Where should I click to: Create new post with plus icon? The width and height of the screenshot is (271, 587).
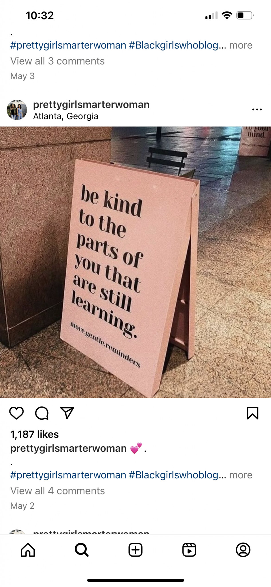click(x=135, y=550)
